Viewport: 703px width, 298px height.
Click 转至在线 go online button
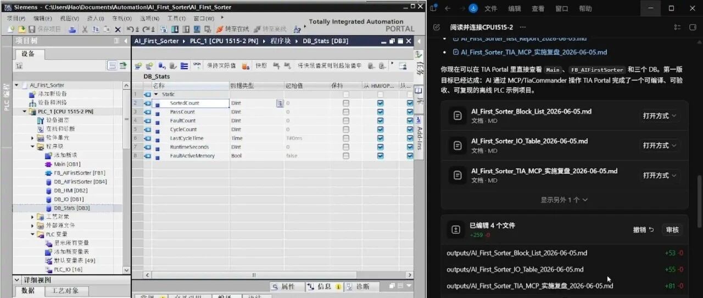coord(233,29)
